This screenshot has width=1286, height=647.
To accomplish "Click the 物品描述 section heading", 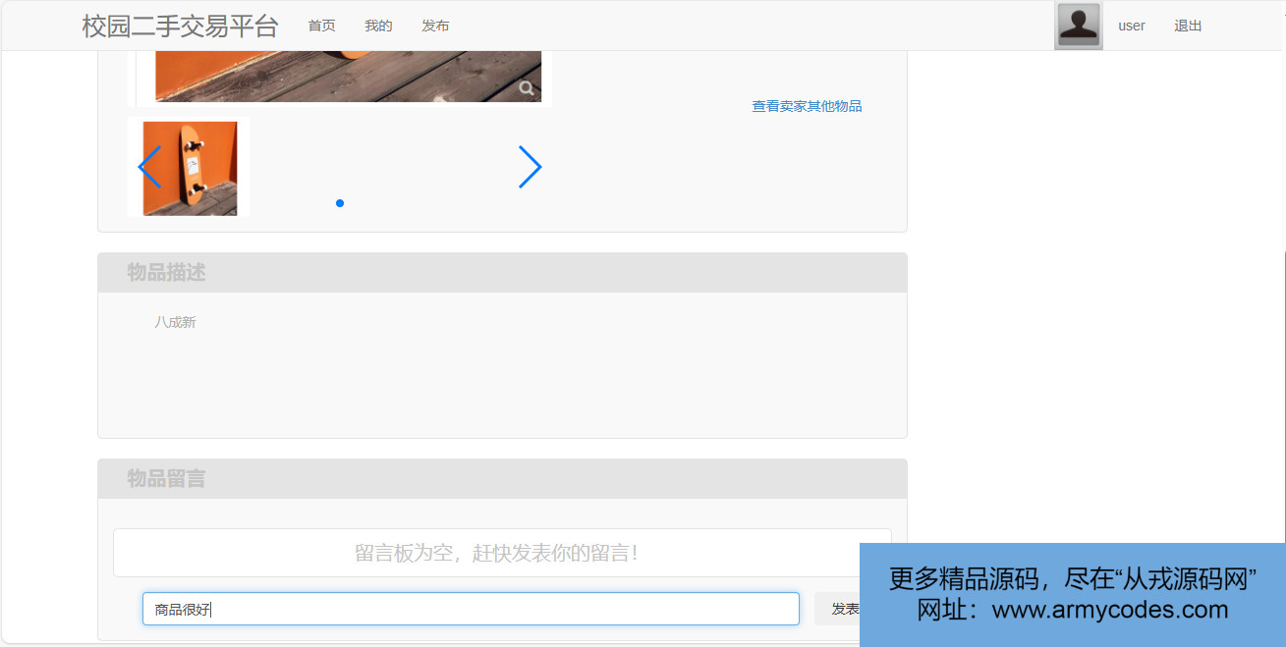I will click(166, 273).
